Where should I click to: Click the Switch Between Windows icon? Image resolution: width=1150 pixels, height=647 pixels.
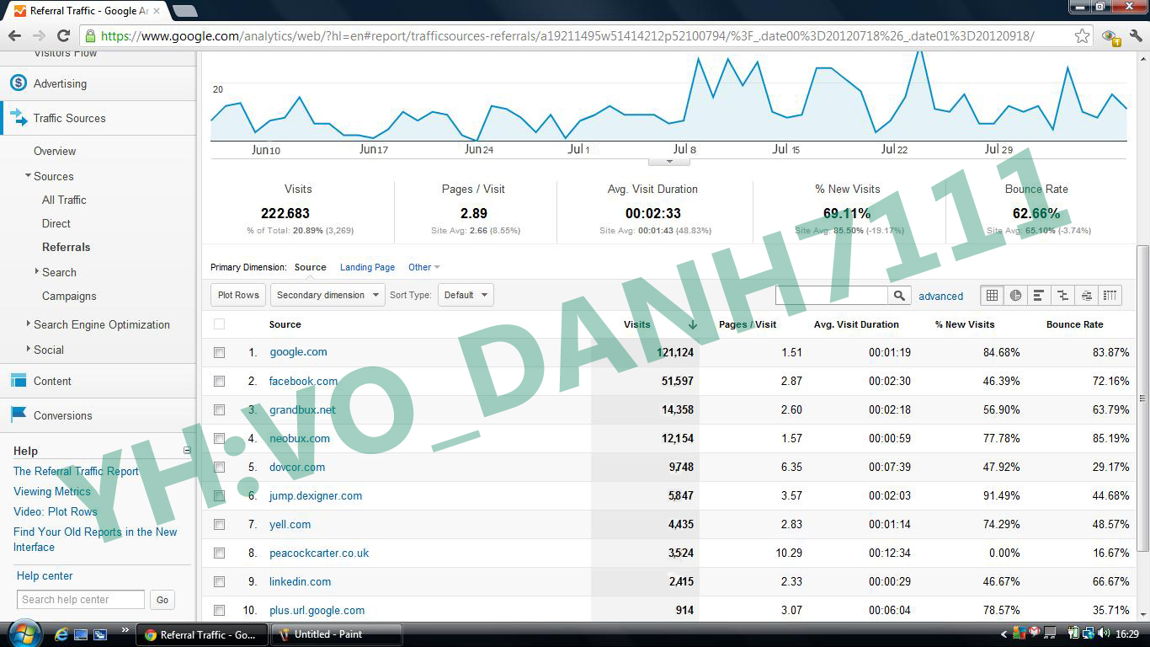click(x=100, y=634)
